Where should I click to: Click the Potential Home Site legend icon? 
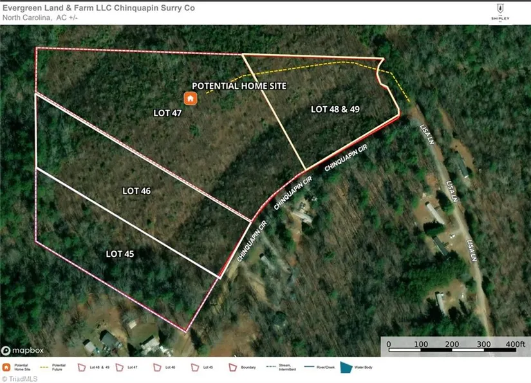pyautogui.click(x=7, y=368)
